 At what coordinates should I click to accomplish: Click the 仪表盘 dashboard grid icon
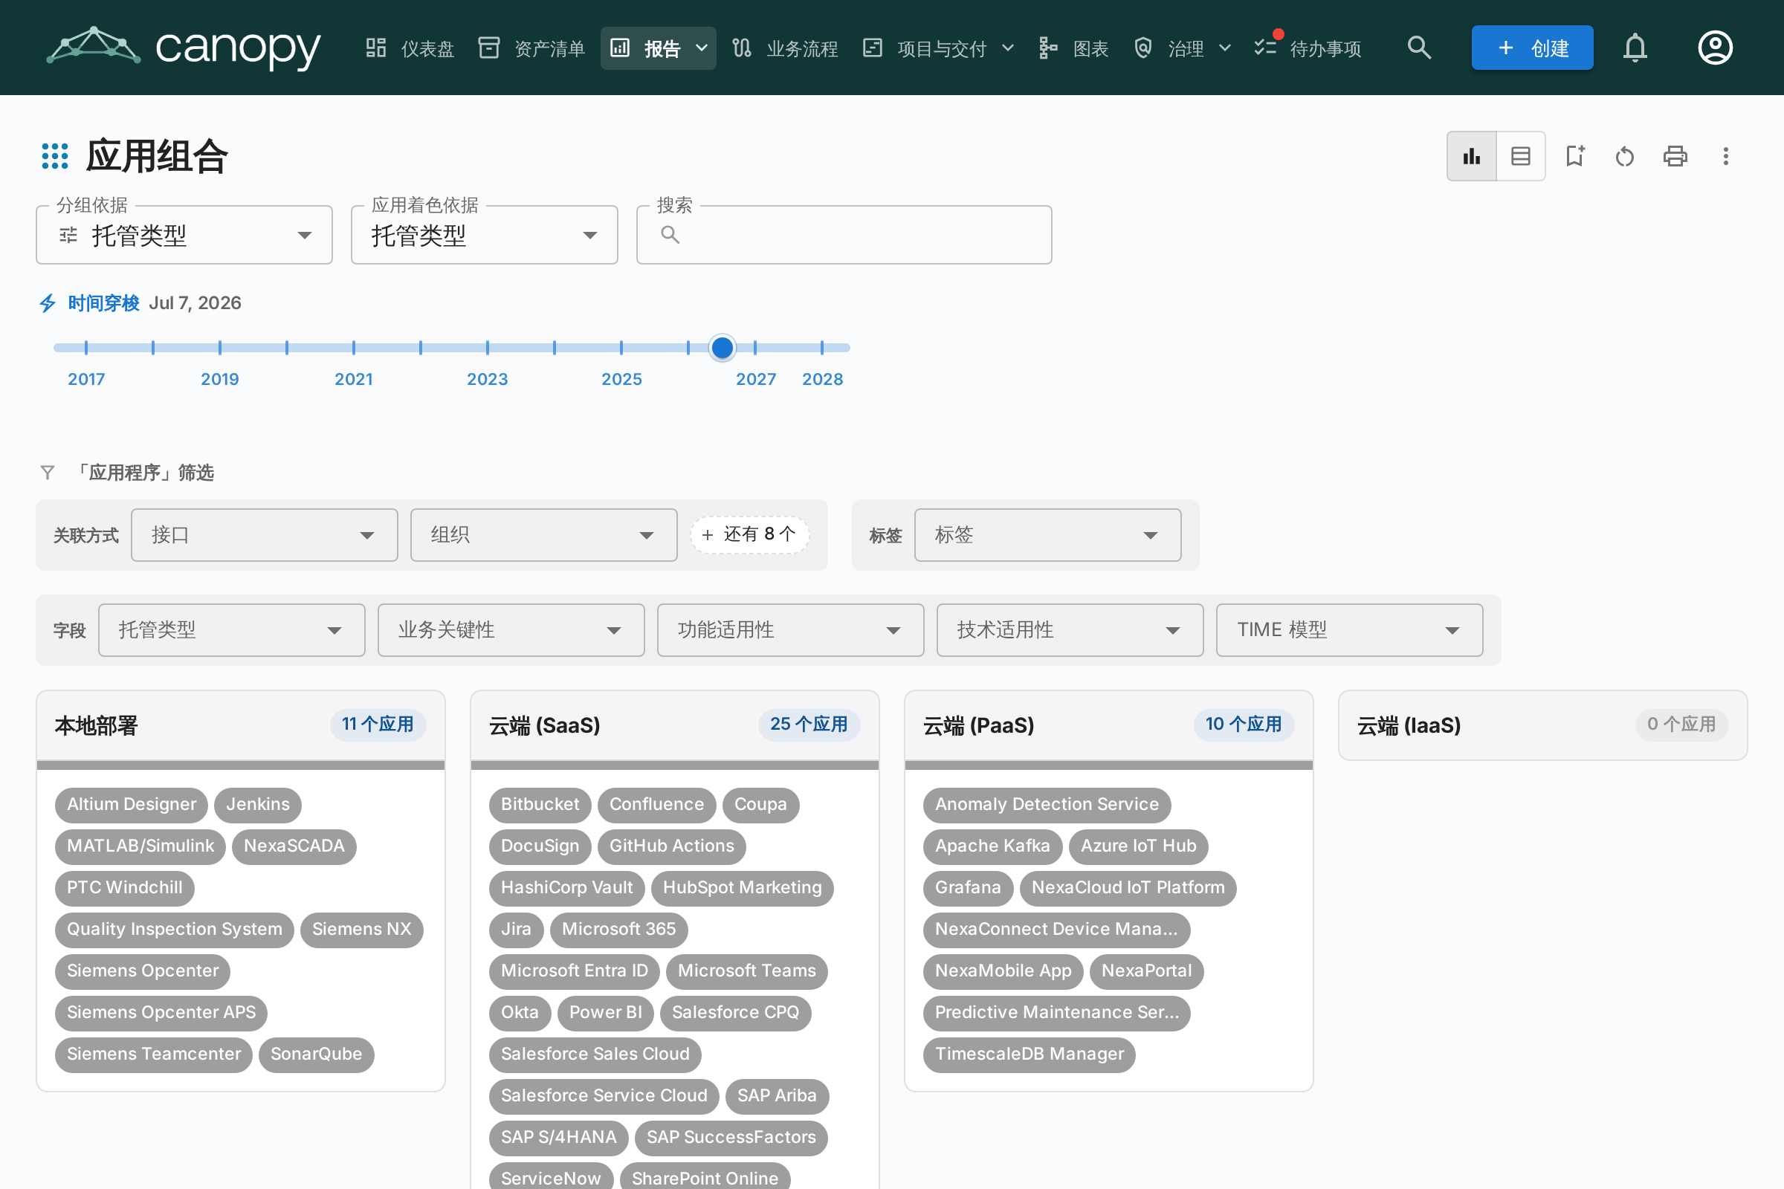coord(376,48)
